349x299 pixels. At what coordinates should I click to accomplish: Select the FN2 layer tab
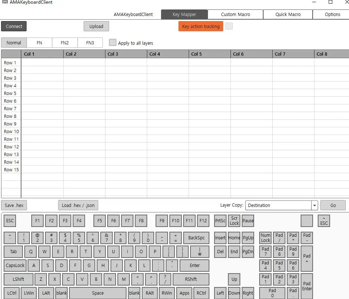coord(65,43)
